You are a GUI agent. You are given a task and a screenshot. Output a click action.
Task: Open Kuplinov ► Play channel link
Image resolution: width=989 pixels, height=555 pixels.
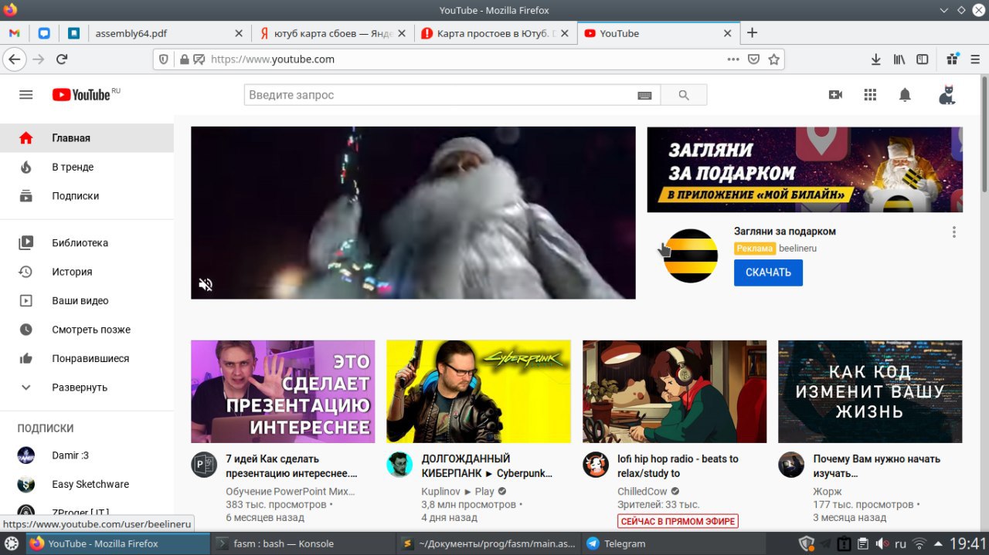[x=457, y=491]
